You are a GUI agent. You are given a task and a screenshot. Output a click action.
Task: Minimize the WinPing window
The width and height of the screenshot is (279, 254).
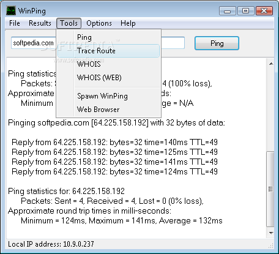pyautogui.click(x=228, y=11)
